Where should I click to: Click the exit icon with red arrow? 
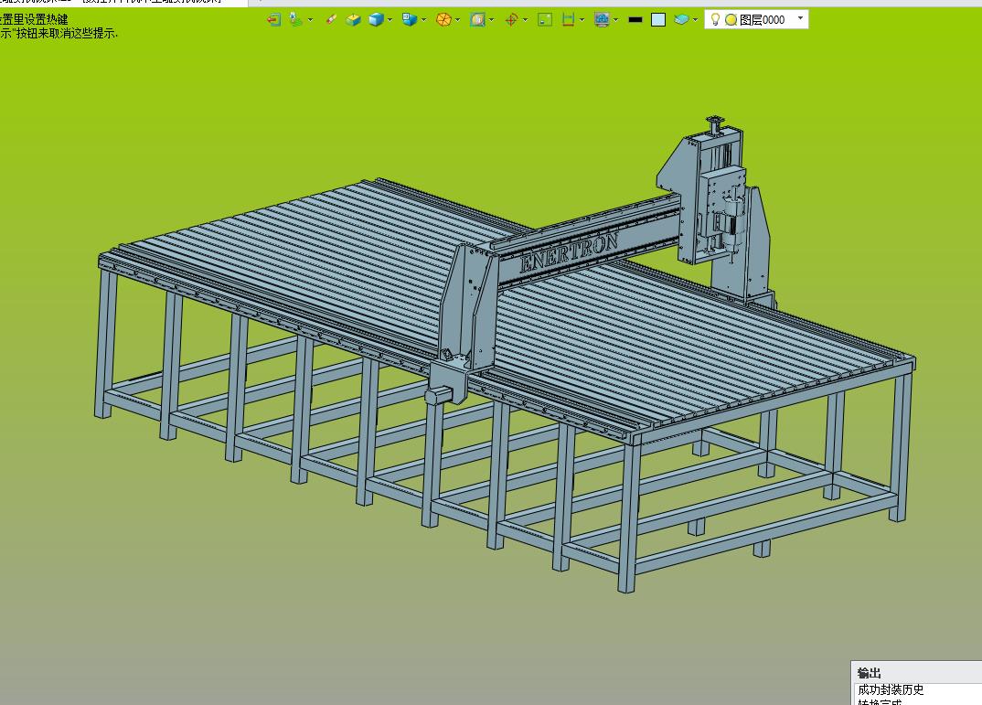[x=273, y=20]
